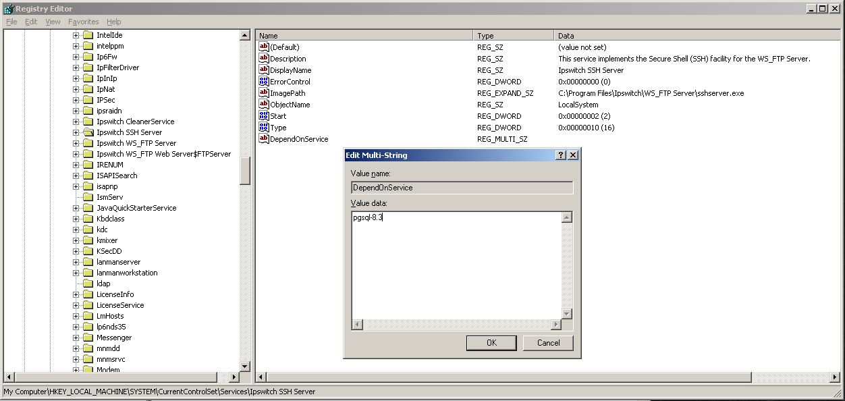Click the open Ipswitch SSH Server folder icon

point(88,132)
